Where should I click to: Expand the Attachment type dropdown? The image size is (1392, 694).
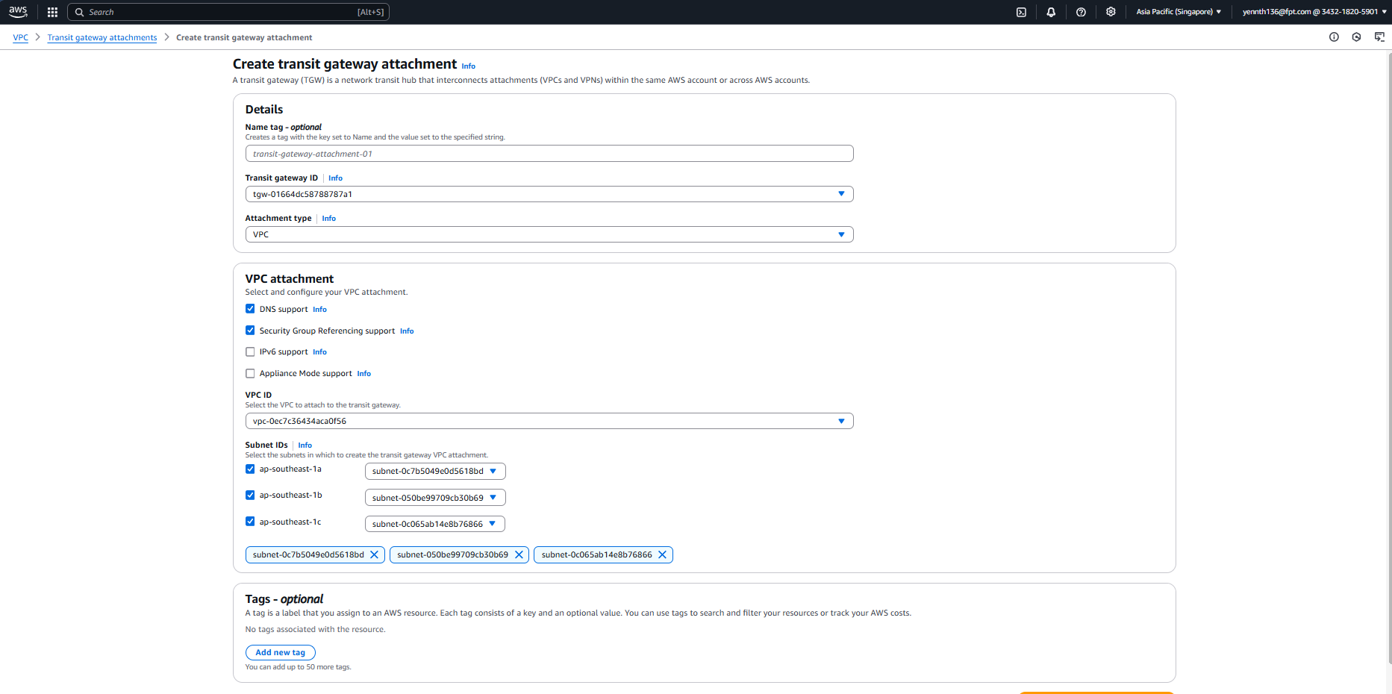pos(549,234)
